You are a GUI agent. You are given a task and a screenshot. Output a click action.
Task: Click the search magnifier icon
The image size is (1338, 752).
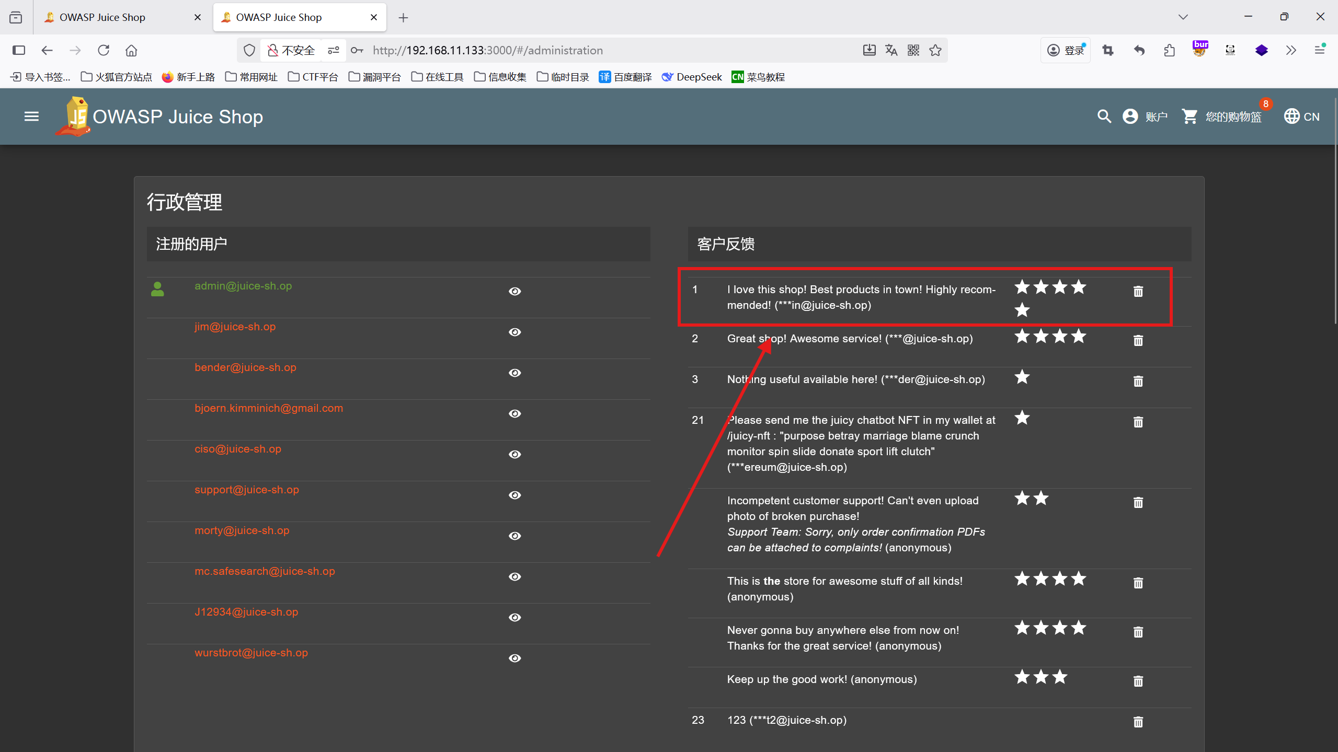[1104, 116]
